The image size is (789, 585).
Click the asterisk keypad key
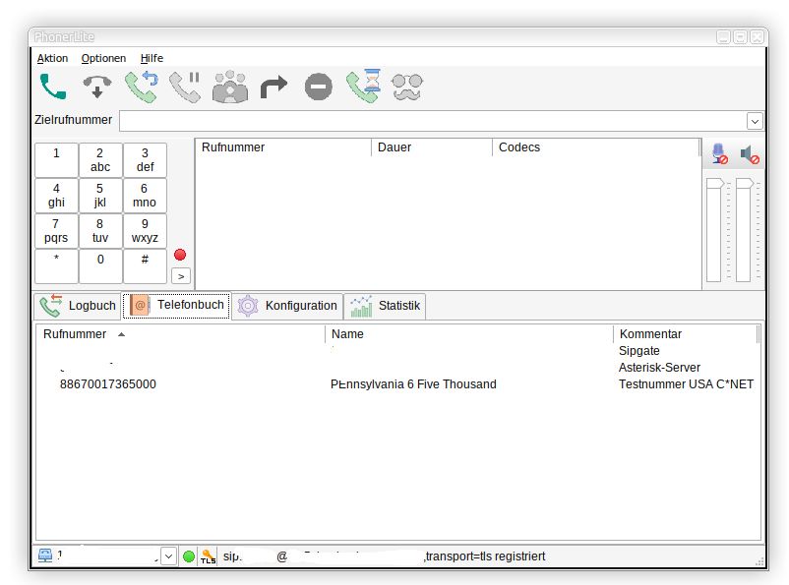click(x=56, y=266)
